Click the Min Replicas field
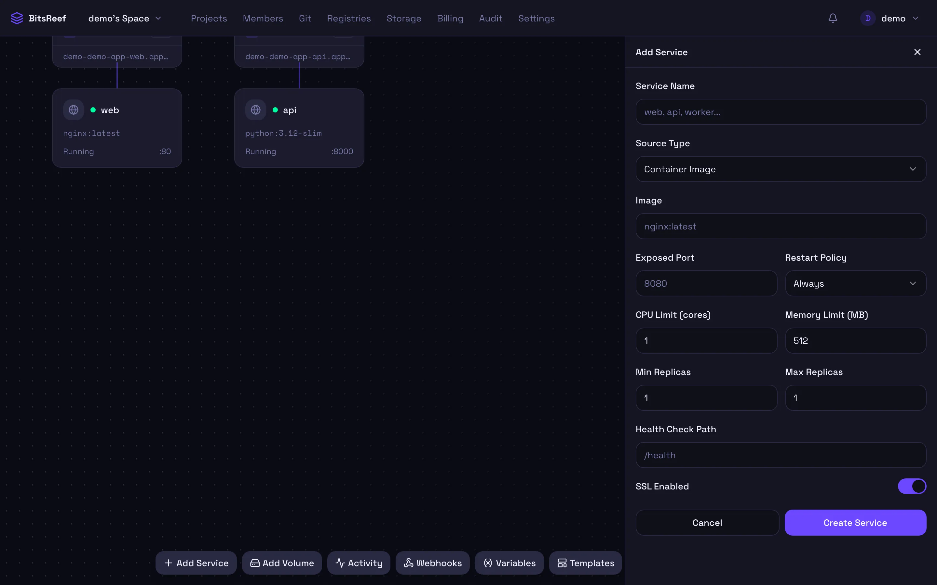 click(706, 398)
